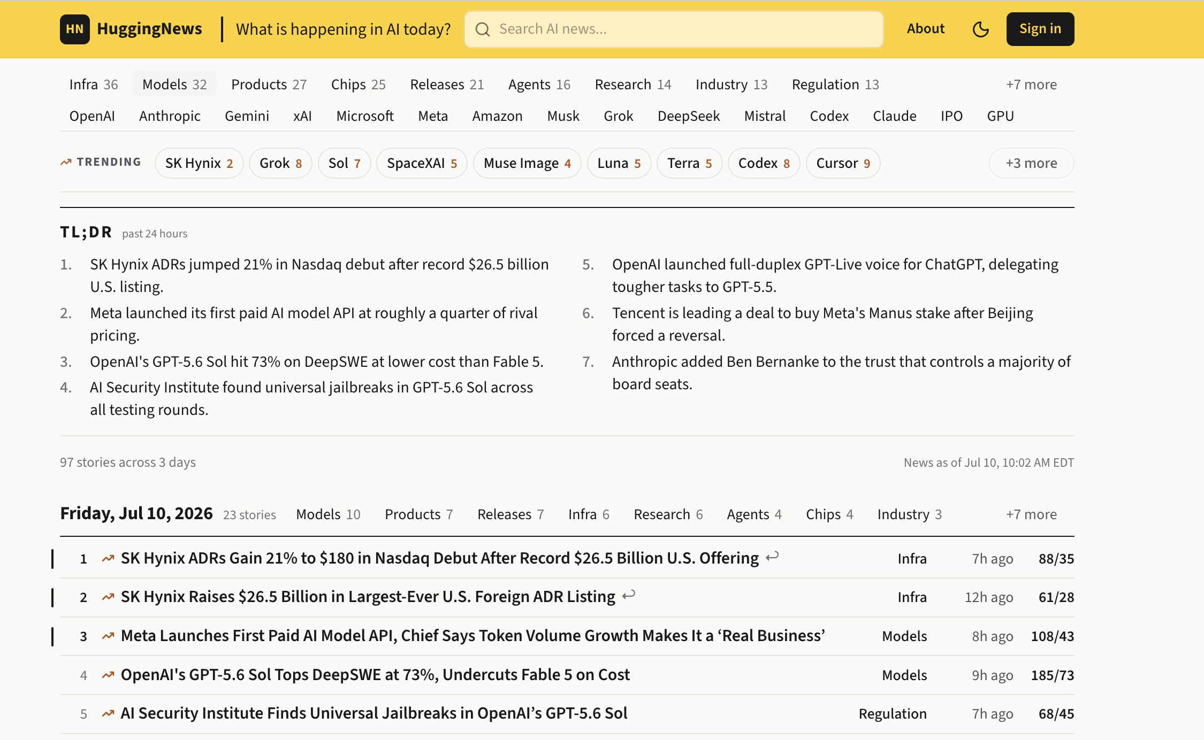
Task: Select the Industry 13 category tab
Action: 731,84
